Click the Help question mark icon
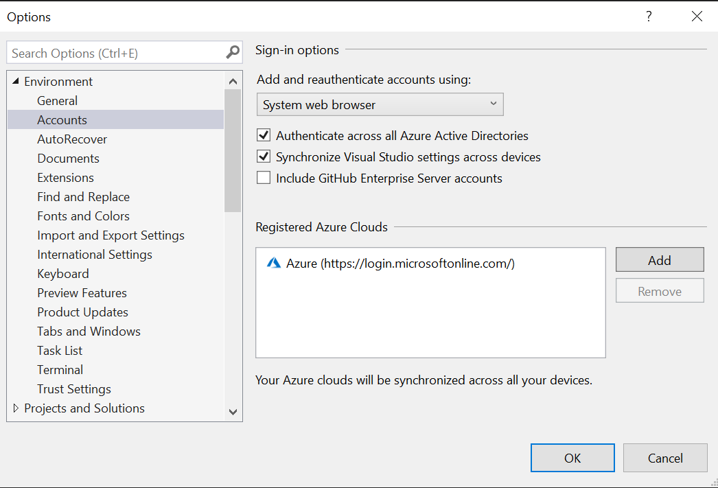Image resolution: width=718 pixels, height=488 pixels. click(648, 16)
